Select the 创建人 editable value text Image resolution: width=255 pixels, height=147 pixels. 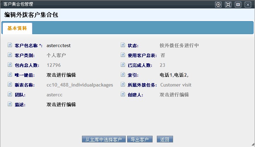click(x=174, y=95)
